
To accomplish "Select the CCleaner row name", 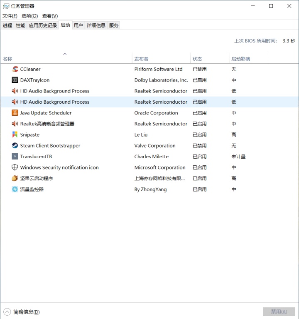I will [x=30, y=69].
